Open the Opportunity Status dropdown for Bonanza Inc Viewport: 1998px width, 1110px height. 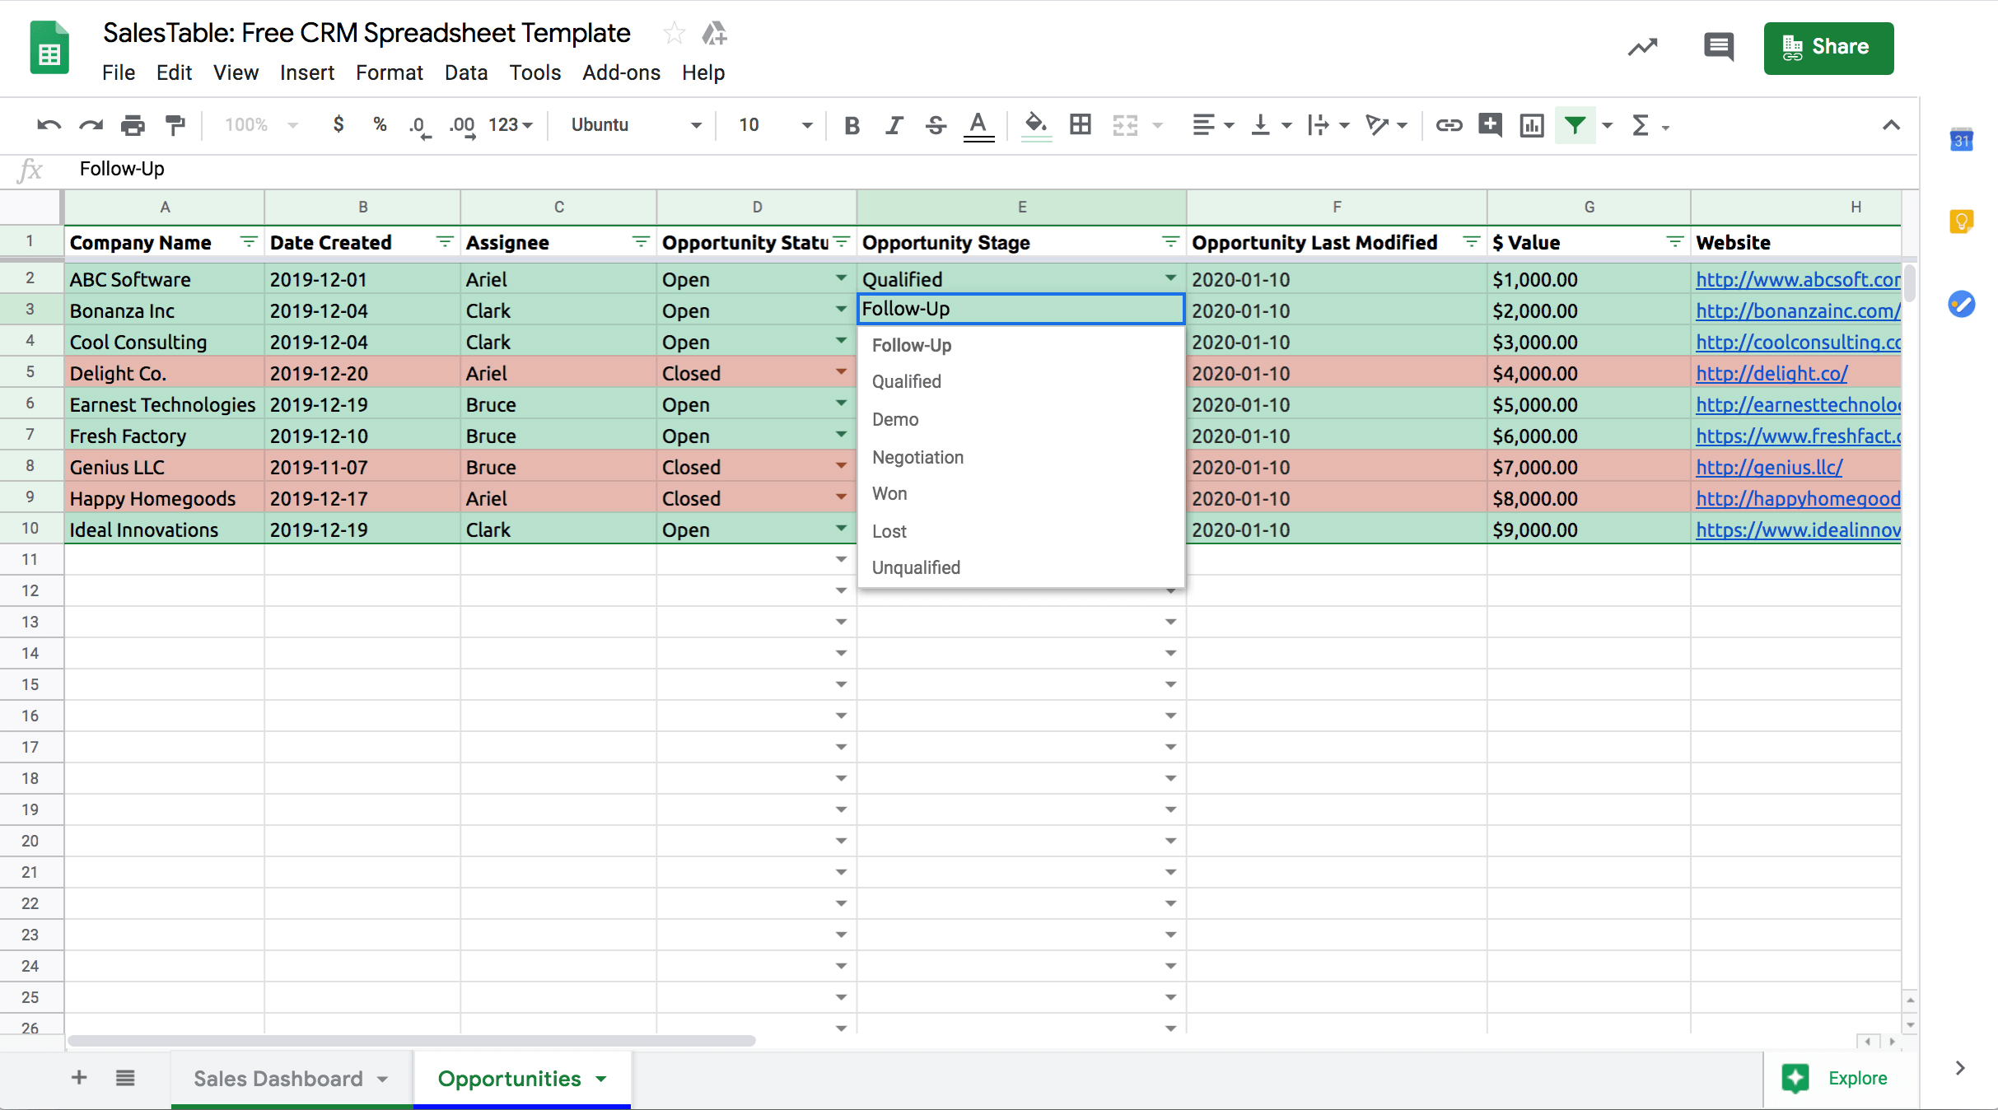pos(840,310)
